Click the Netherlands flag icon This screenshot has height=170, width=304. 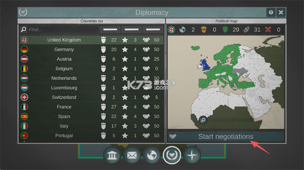point(24,78)
